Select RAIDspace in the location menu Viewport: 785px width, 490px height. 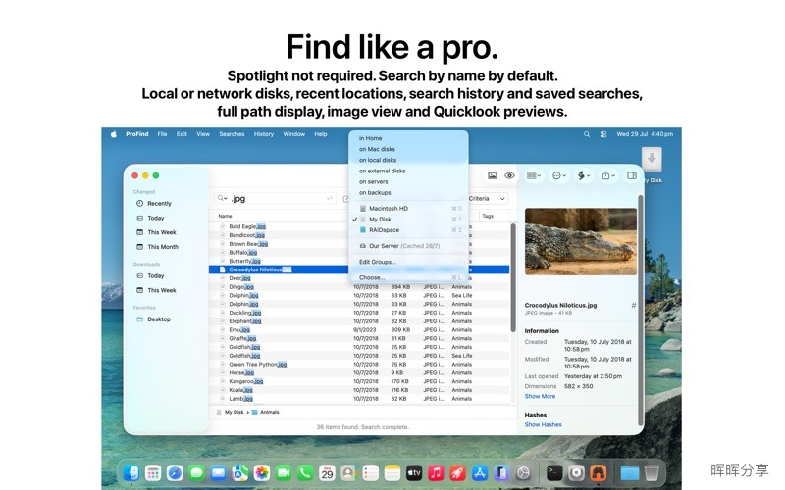tap(408, 230)
